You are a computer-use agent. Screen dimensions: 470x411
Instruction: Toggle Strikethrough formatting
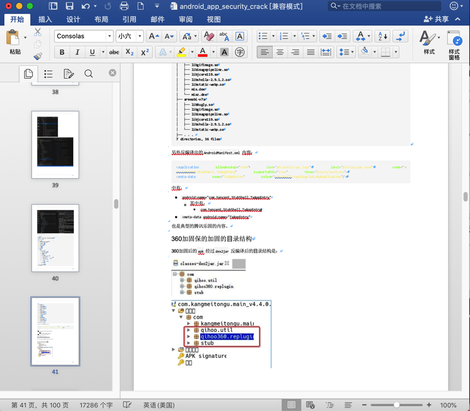(114, 52)
